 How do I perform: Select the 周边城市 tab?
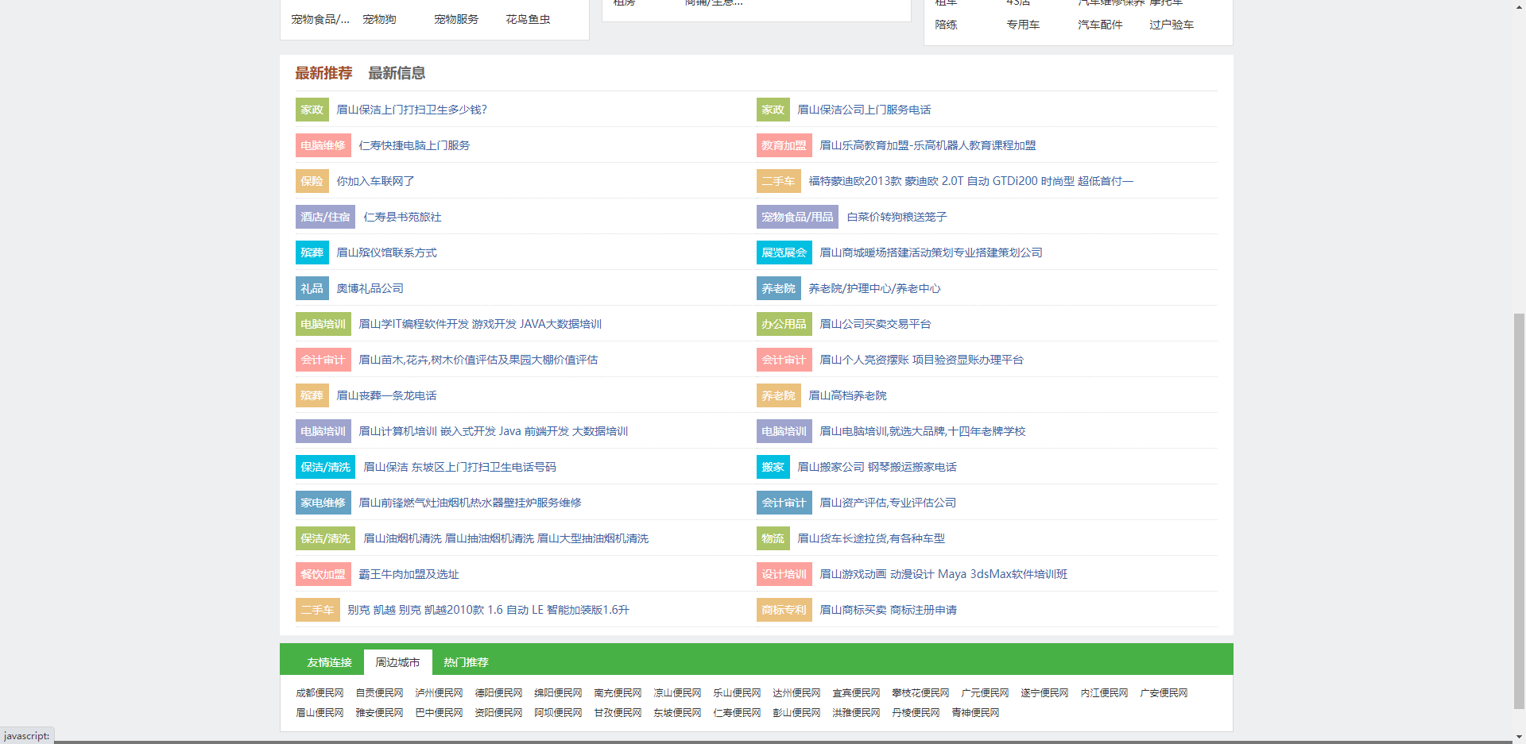[397, 662]
